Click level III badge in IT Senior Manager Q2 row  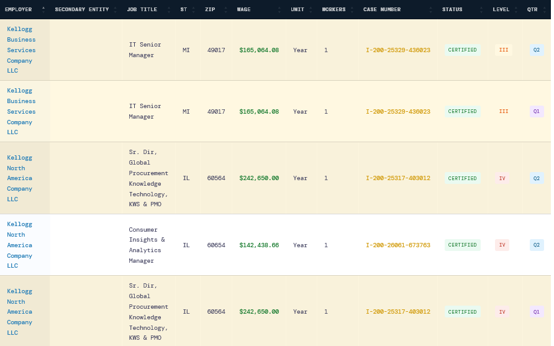504,50
